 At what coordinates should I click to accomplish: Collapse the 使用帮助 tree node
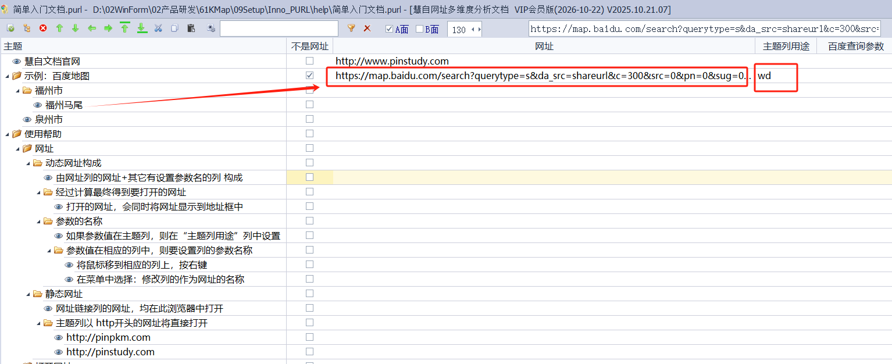(x=7, y=134)
